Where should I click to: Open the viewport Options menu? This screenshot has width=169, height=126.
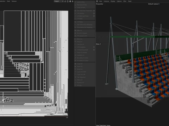119,1
